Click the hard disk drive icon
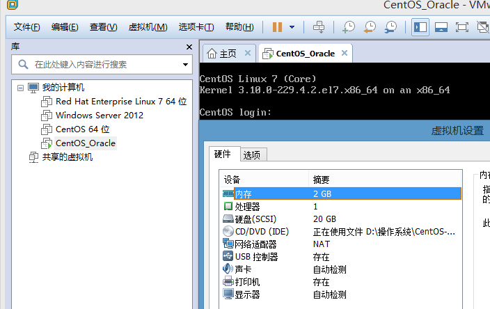This screenshot has height=309, width=490. pyautogui.click(x=228, y=219)
